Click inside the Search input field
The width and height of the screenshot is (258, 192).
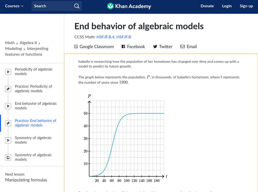point(52,6)
